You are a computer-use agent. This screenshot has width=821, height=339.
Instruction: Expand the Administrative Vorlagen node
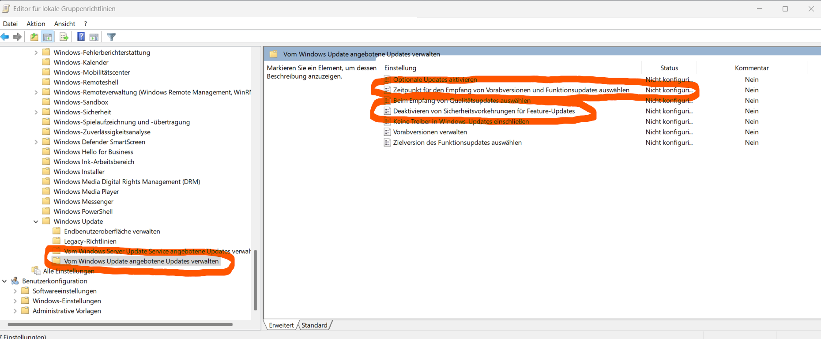click(x=15, y=311)
